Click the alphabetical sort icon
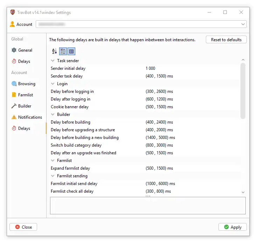Viewport: 258px width, 244px height. (54, 51)
